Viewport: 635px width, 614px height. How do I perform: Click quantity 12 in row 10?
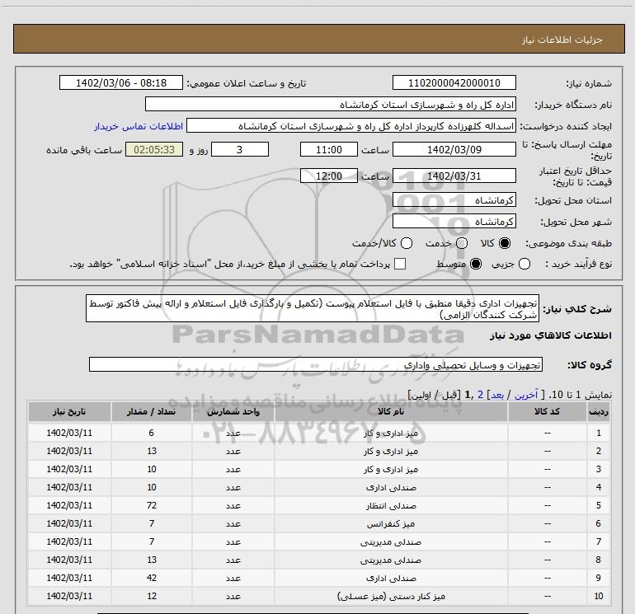152,596
